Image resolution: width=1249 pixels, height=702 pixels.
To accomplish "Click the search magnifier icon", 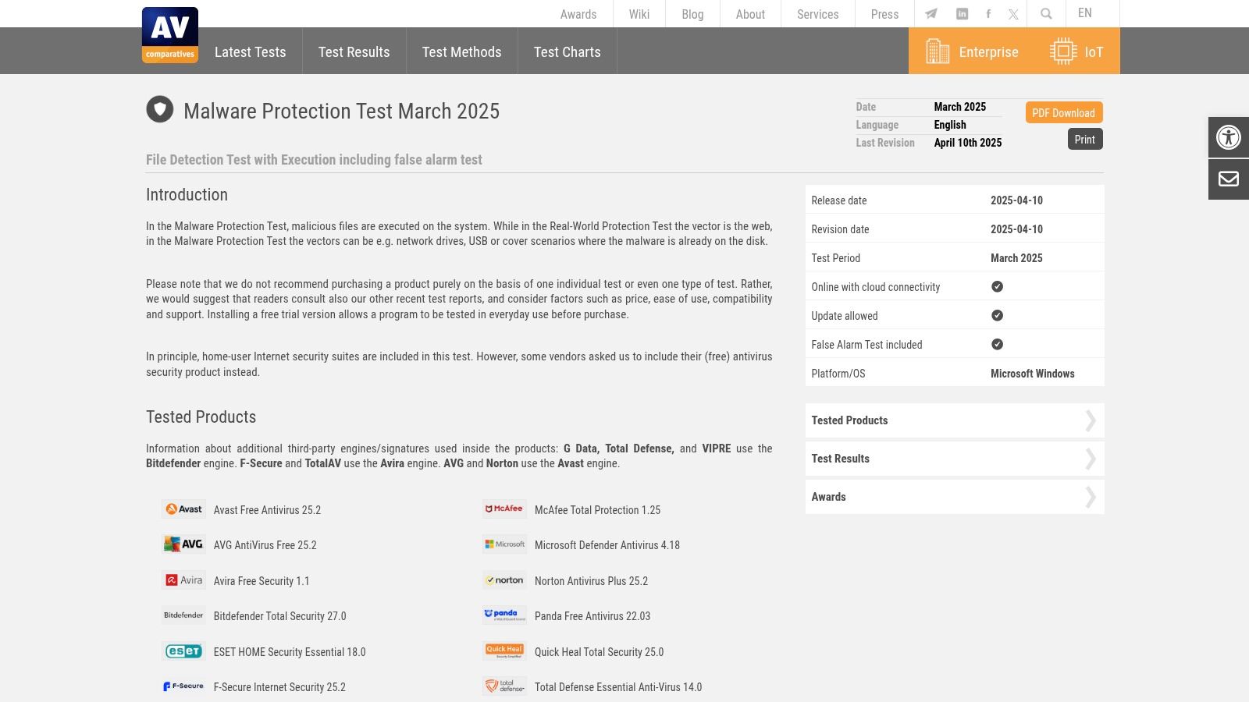I will click(x=1046, y=14).
